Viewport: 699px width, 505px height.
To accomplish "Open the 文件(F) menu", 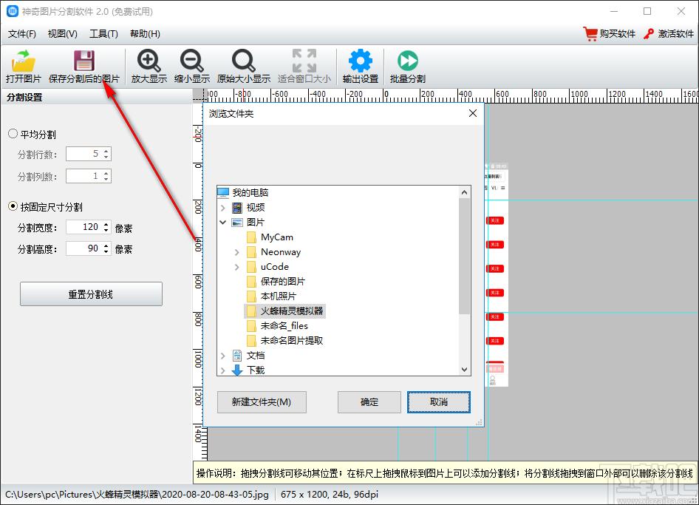I will [x=22, y=34].
